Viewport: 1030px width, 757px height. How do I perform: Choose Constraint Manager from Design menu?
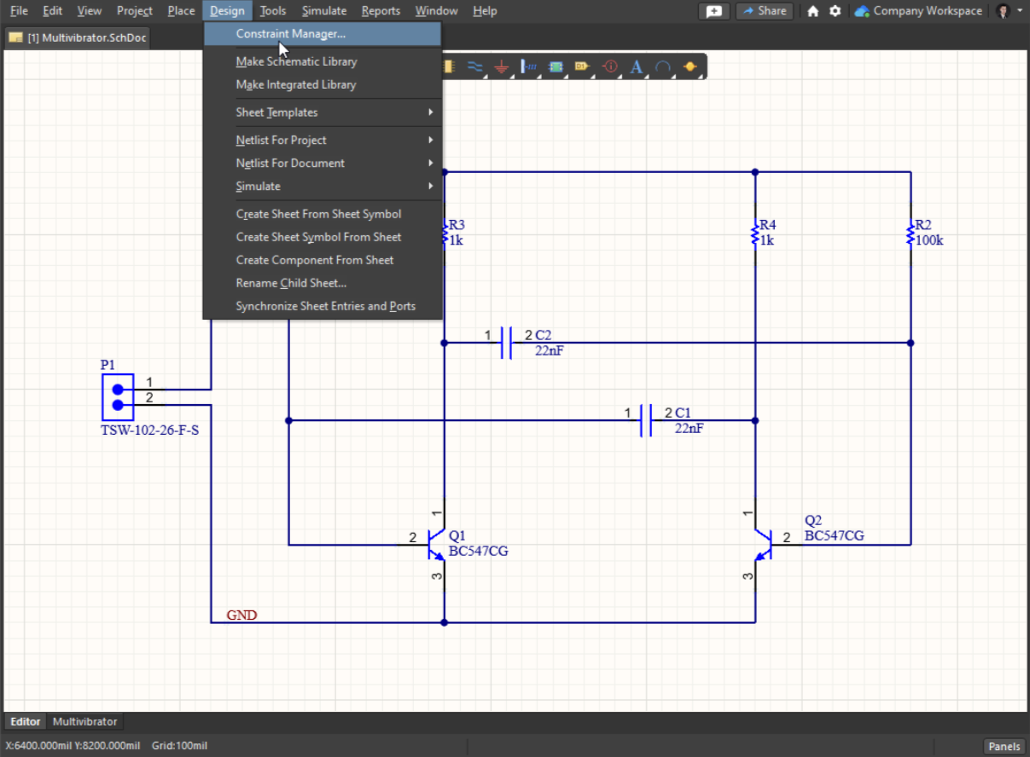(290, 34)
